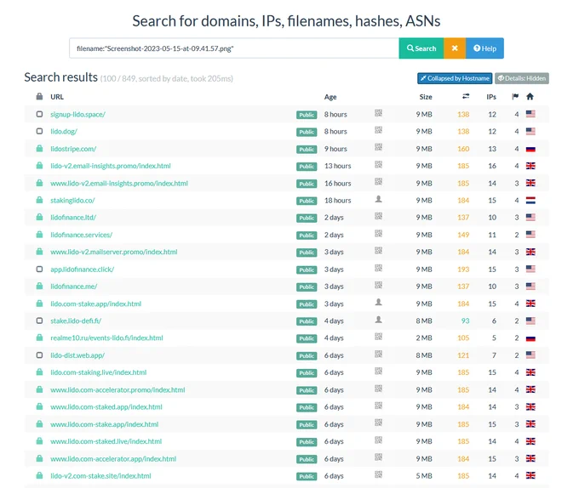579x488 pixels.
Task: Open the lidostripe.com/ result link
Action: pos(73,149)
